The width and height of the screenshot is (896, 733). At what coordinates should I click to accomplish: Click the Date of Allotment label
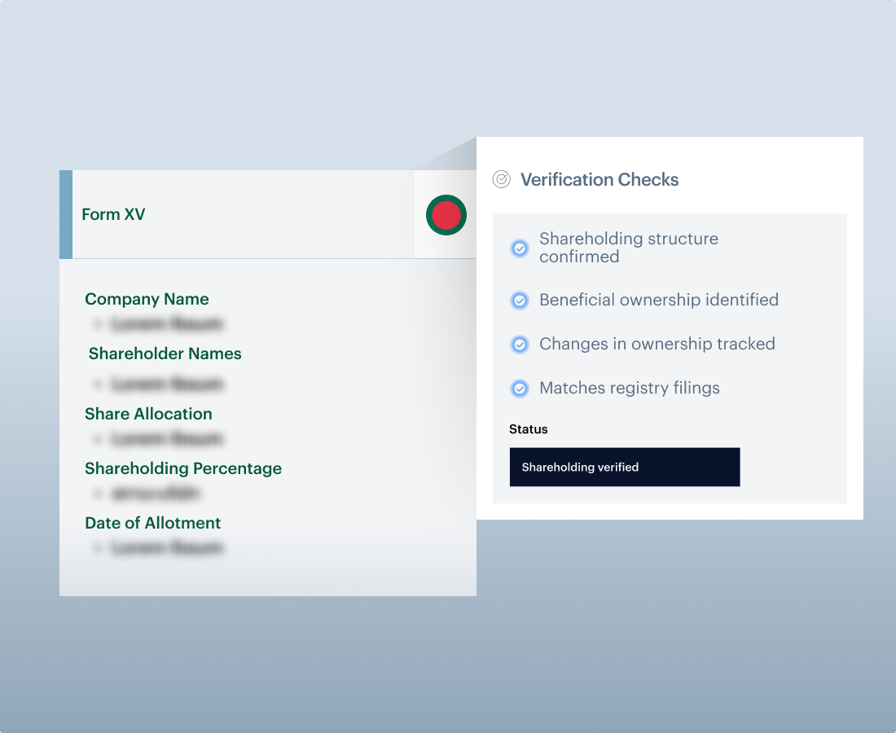tap(153, 523)
